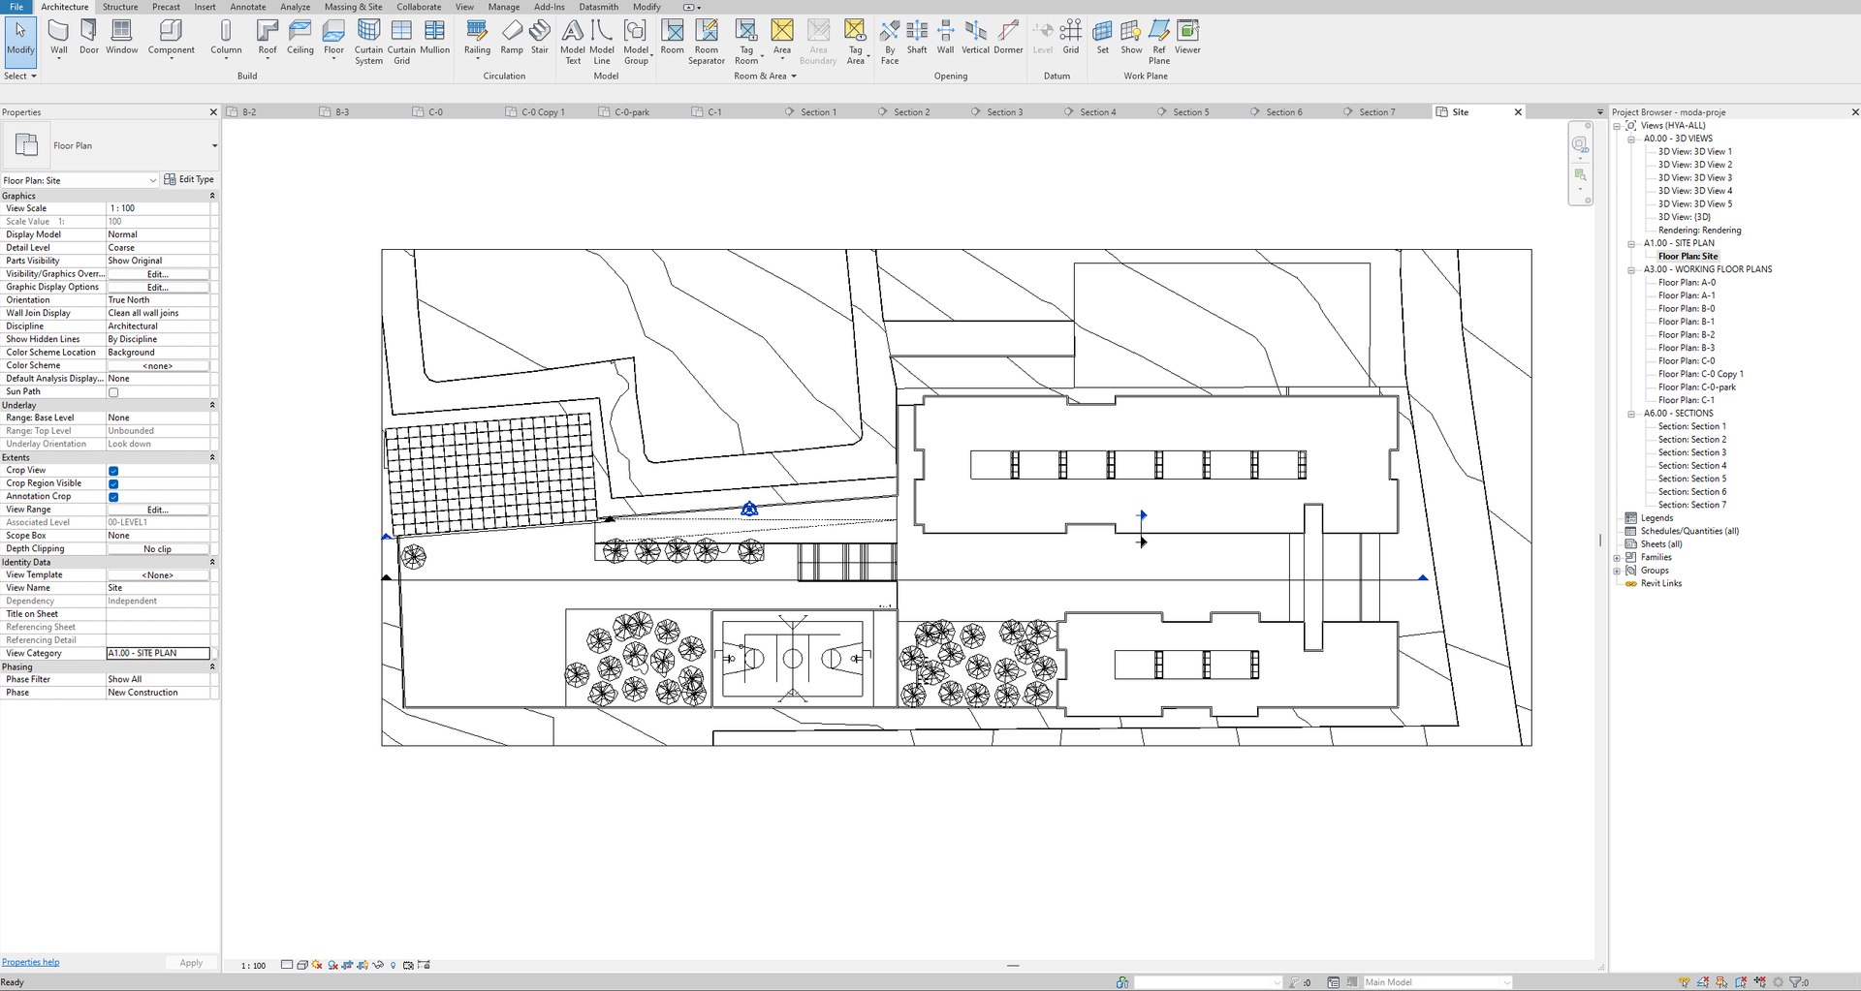Click the 1 : 100 view scale control
This screenshot has height=991, width=1861.
tap(253, 966)
